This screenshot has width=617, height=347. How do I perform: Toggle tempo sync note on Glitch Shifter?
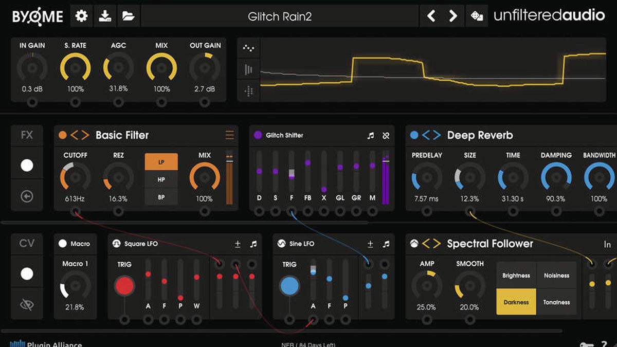pyautogui.click(x=371, y=136)
